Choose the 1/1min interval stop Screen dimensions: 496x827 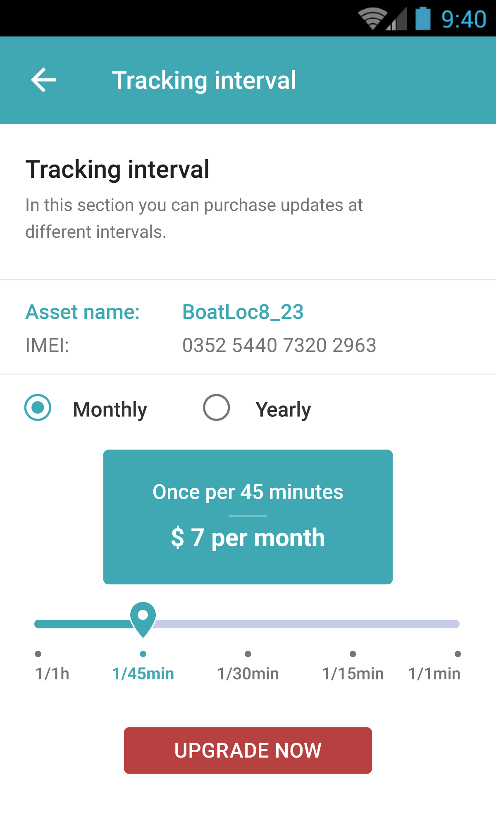point(458,654)
